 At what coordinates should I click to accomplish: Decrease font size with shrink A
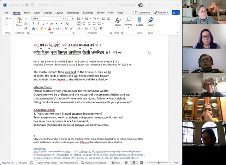(x=71, y=29)
